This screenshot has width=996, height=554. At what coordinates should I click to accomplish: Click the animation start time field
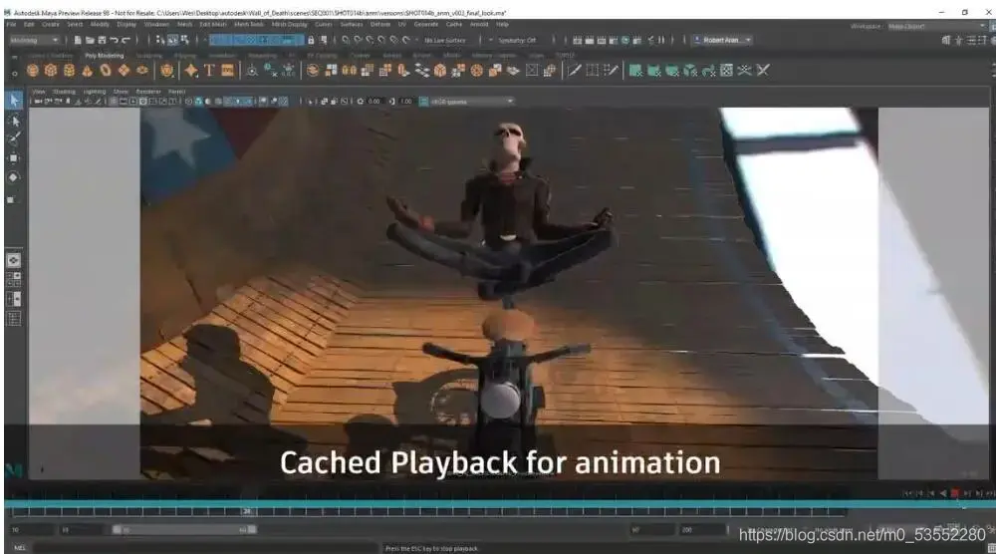pyautogui.click(x=32, y=529)
